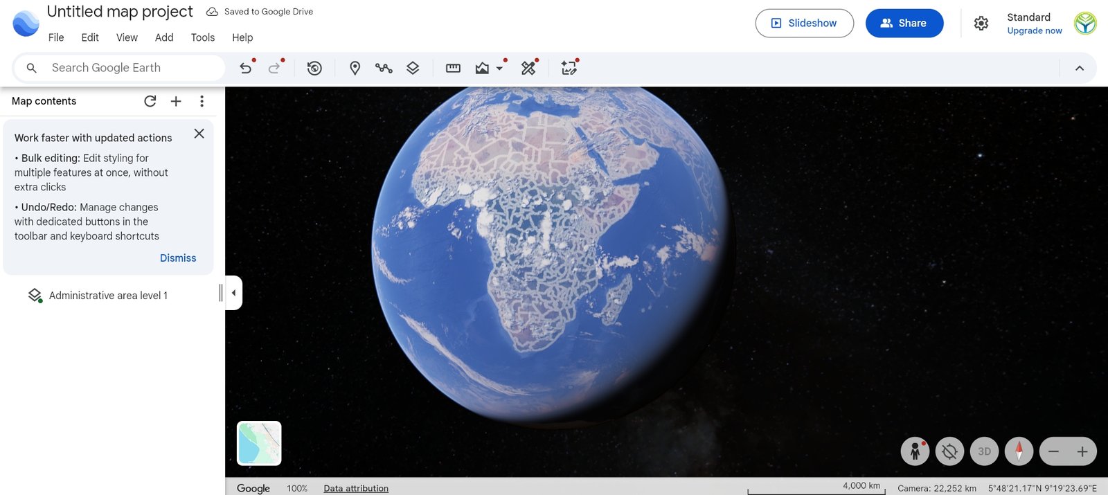This screenshot has height=495, width=1108.
Task: Open the image overlay dropdown arrow
Action: coord(499,69)
